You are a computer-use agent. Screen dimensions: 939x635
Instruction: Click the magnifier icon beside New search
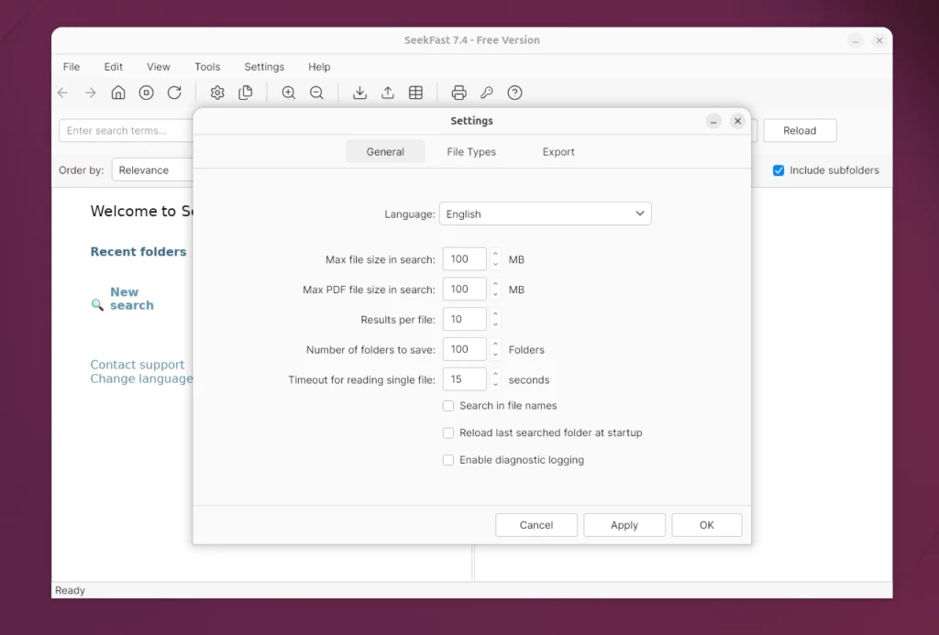97,304
